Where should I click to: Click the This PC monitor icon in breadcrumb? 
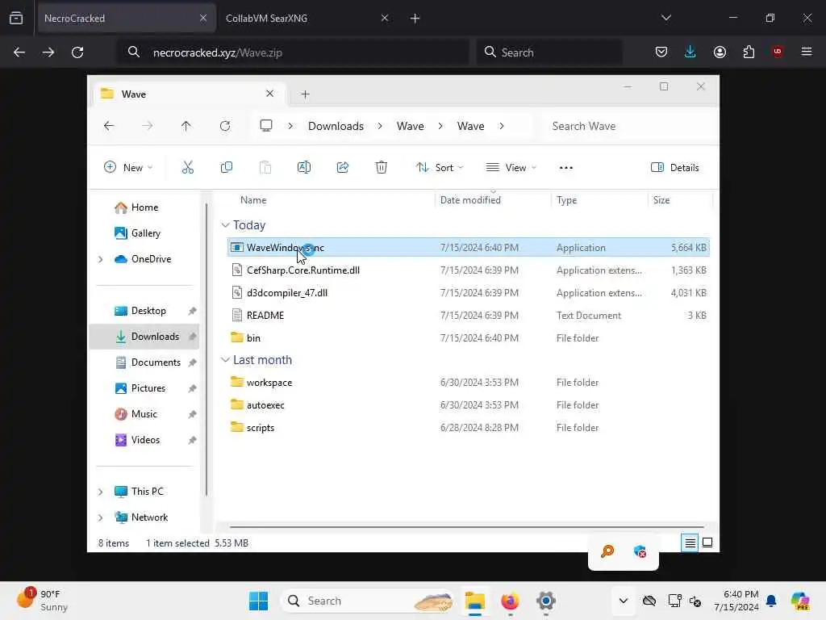point(266,126)
